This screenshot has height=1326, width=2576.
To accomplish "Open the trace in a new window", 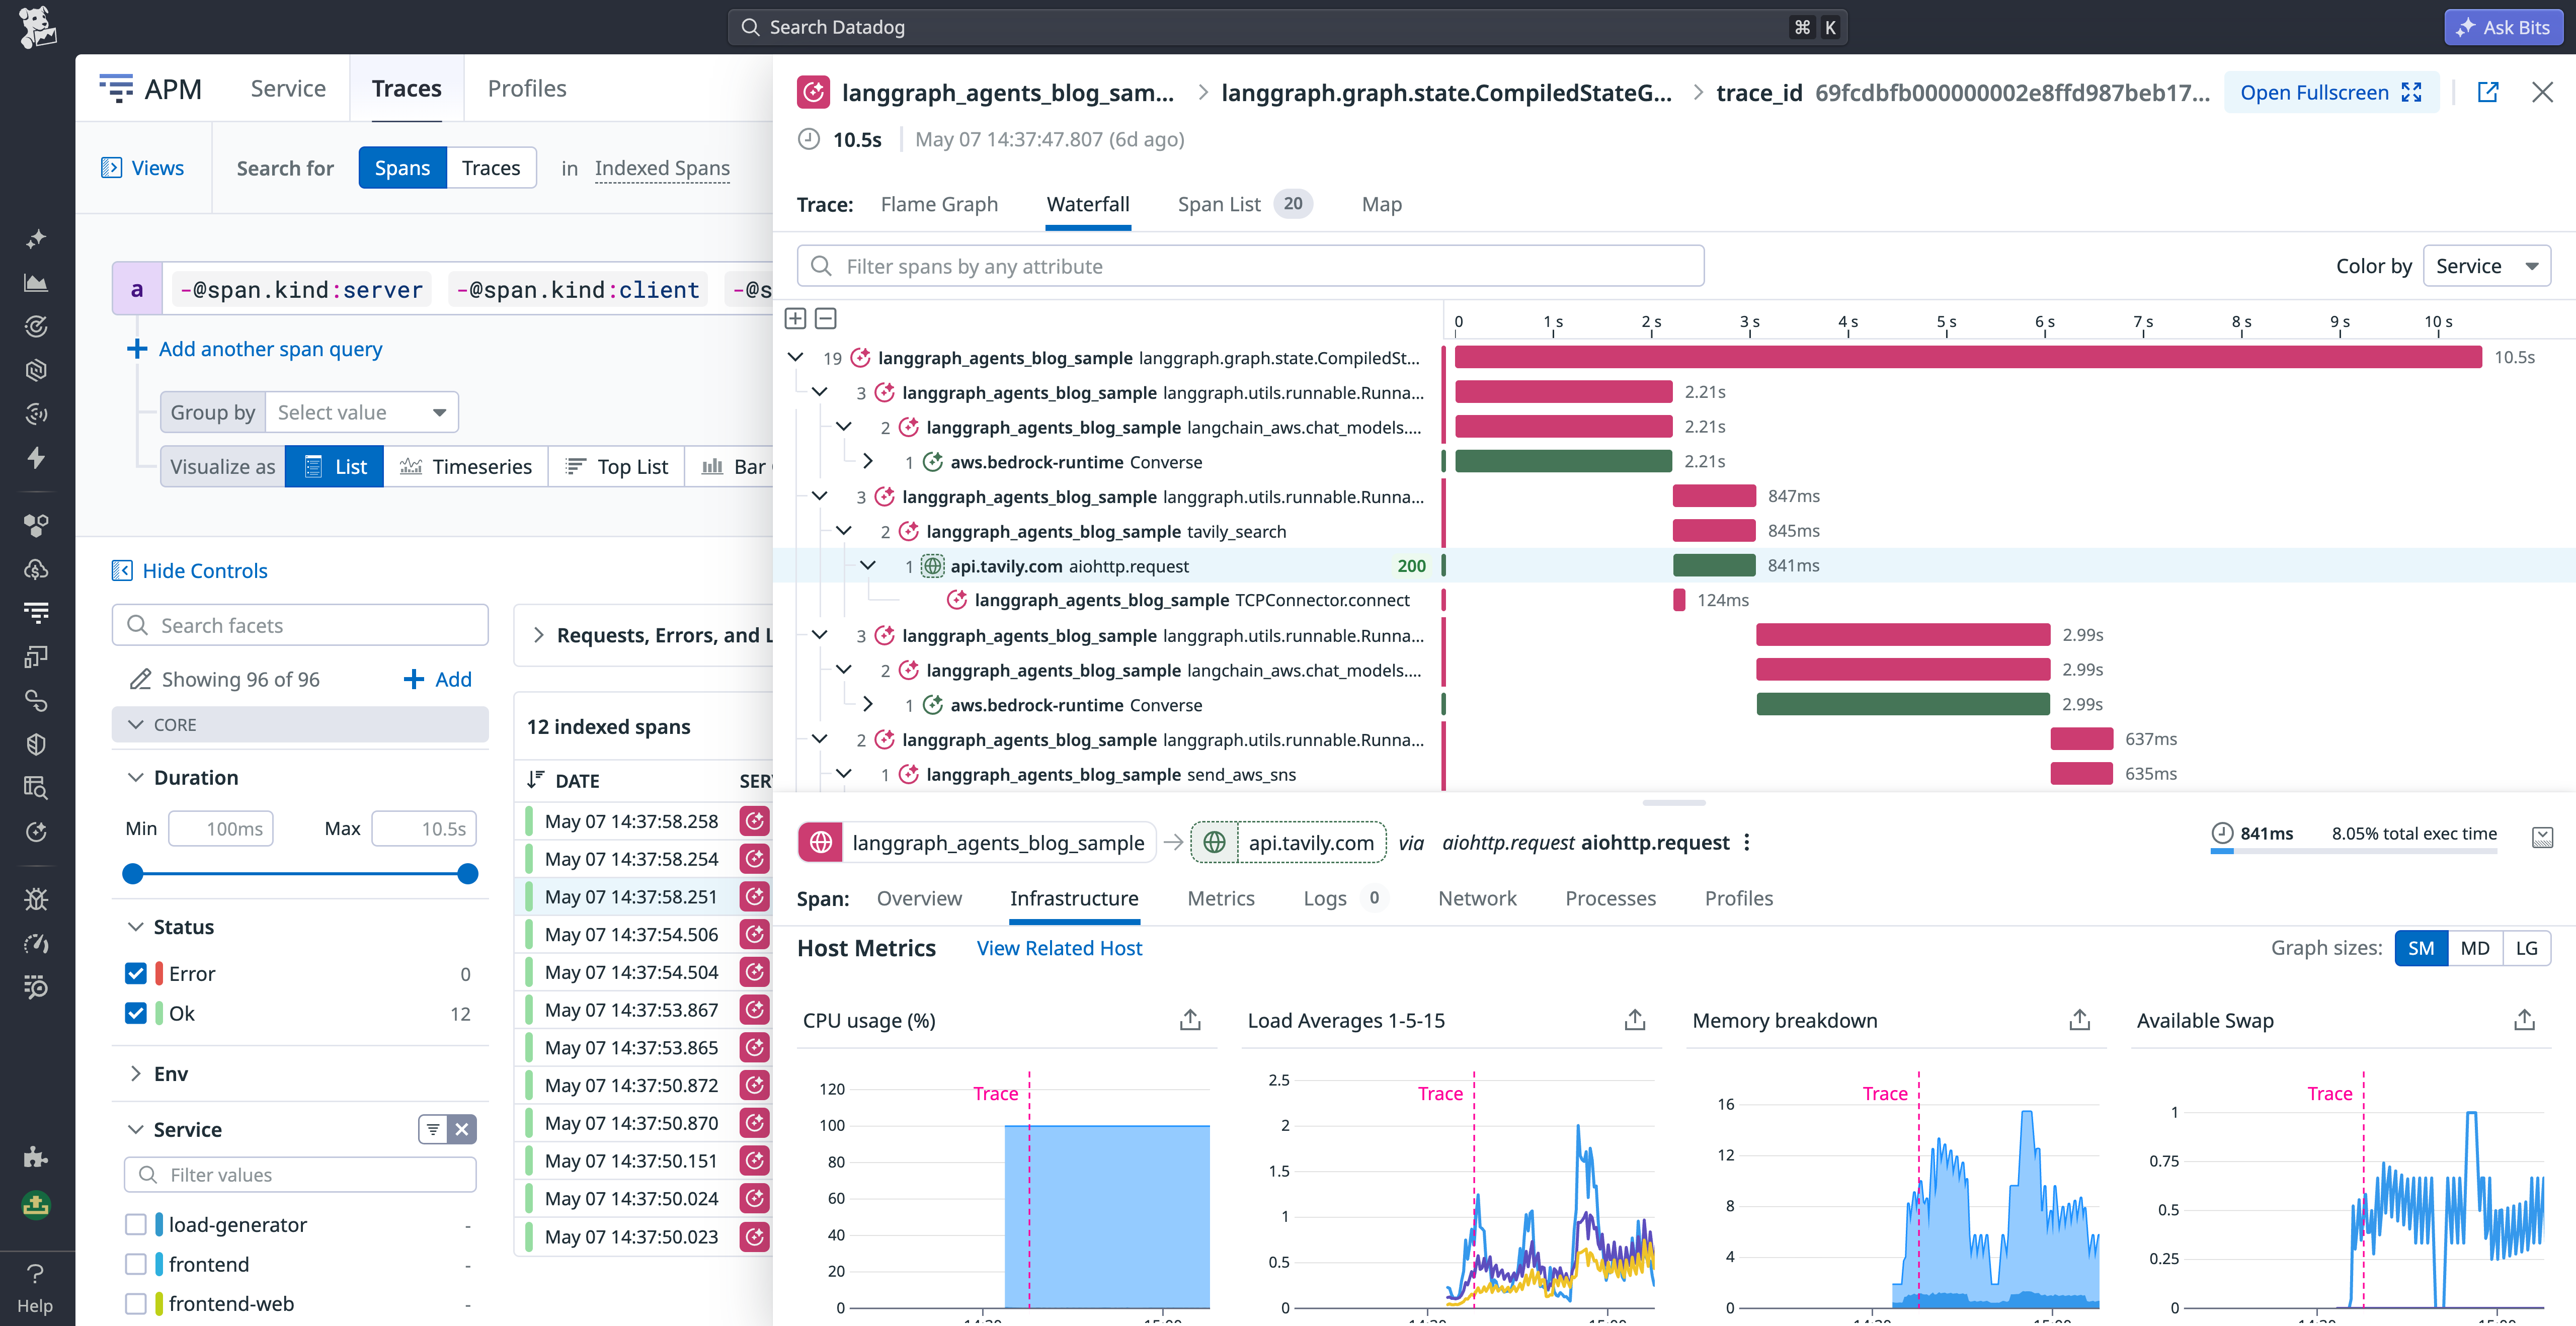I will [2488, 93].
